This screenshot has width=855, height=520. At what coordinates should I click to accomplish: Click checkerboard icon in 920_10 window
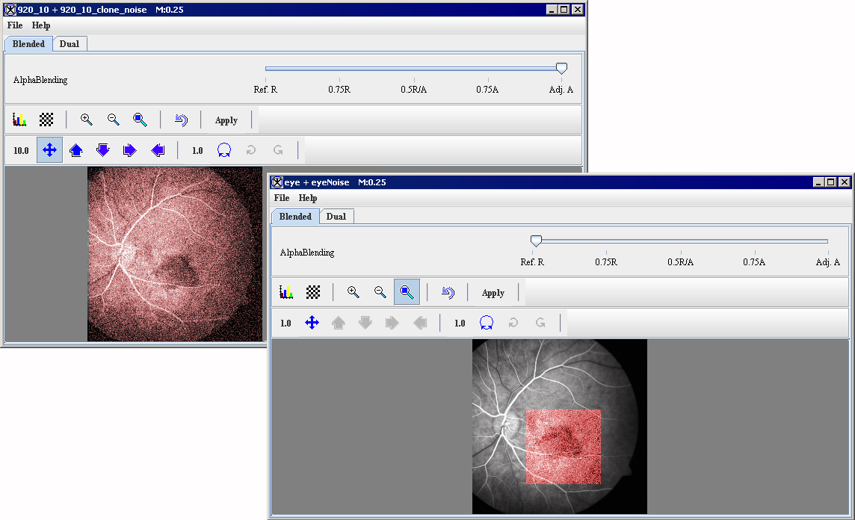[x=46, y=120]
